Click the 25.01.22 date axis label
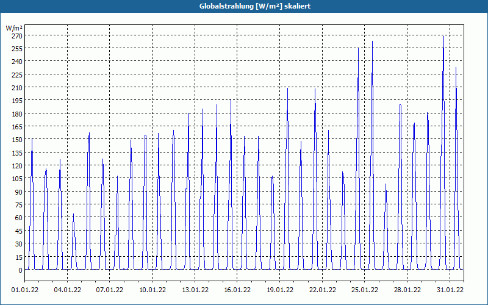The width and height of the screenshot is (488, 305). tap(365, 290)
